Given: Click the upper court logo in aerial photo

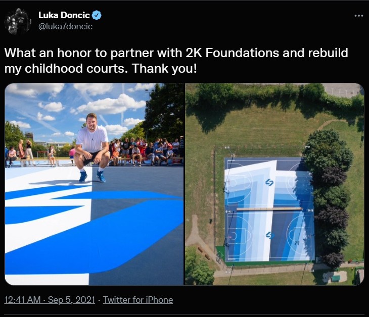Looking at the screenshot, I should [x=269, y=182].
